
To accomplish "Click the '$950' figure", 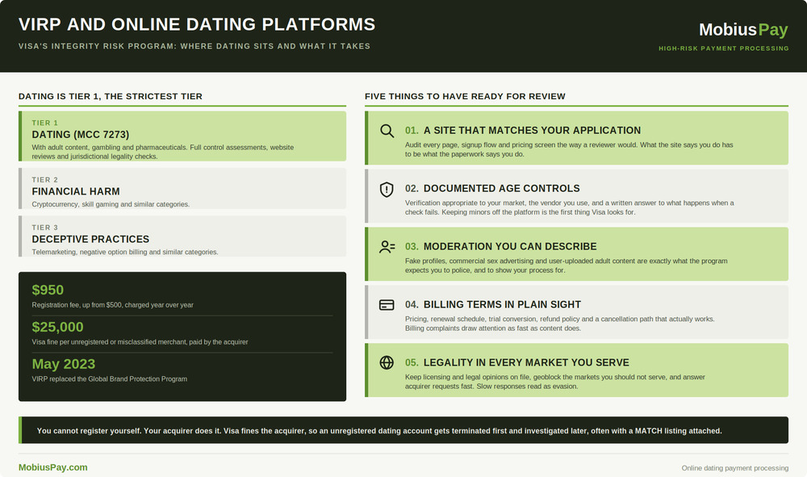I will click(48, 291).
